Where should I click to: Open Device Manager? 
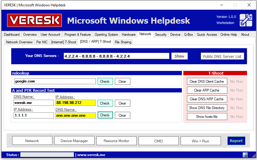[x=74, y=141]
